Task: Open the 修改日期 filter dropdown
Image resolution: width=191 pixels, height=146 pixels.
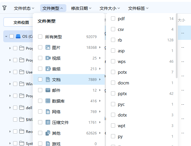Action: (81, 8)
